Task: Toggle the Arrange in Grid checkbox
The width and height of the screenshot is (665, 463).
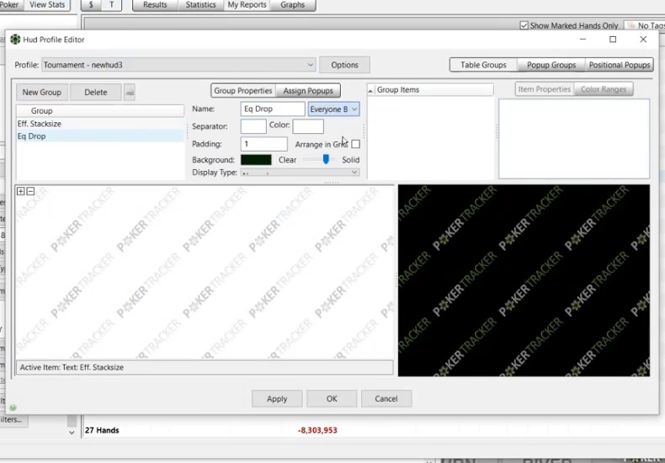Action: (356, 144)
